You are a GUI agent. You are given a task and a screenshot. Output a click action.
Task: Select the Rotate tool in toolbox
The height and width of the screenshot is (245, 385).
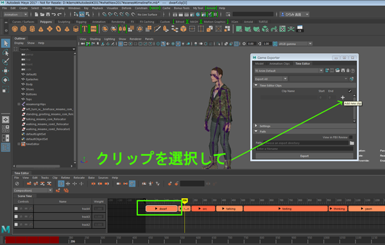click(5, 80)
